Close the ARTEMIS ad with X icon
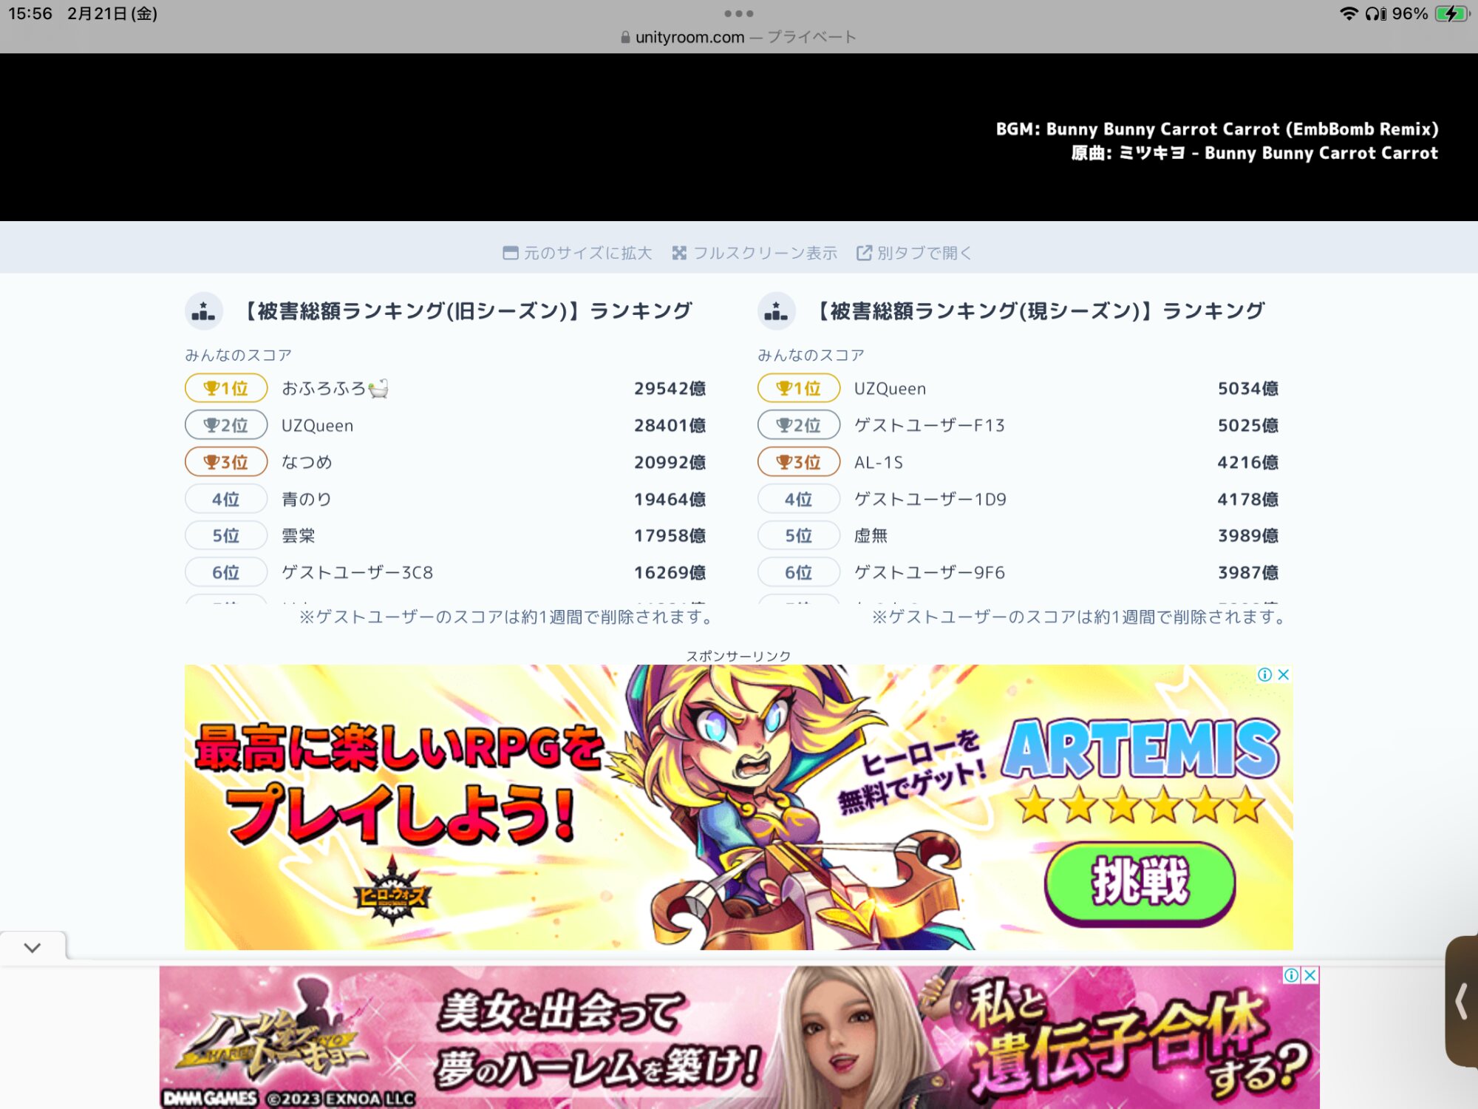 click(1284, 674)
